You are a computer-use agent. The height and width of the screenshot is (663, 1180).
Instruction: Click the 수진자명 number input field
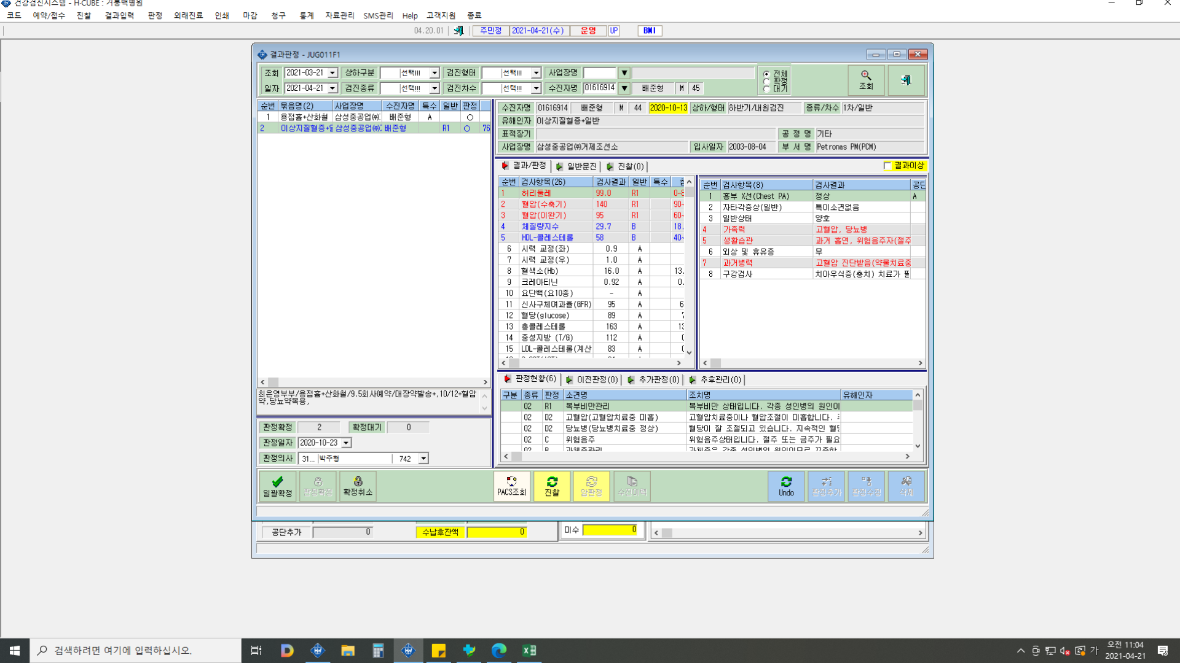pyautogui.click(x=599, y=88)
